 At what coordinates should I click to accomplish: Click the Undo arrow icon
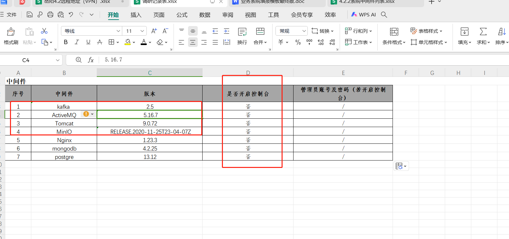click(x=71, y=14)
